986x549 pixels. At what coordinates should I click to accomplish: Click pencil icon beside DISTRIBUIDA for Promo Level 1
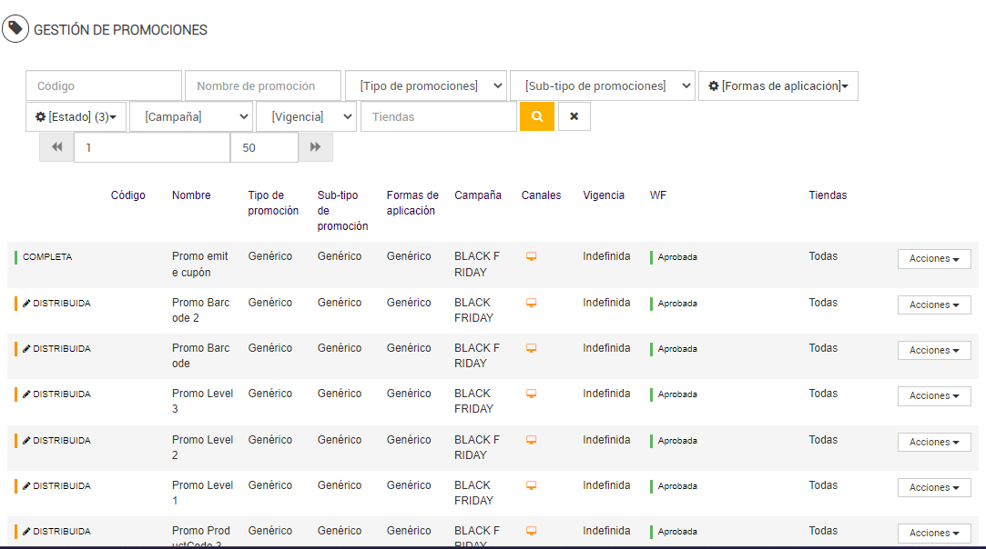[26, 486]
